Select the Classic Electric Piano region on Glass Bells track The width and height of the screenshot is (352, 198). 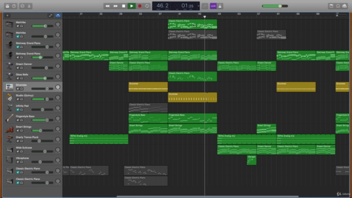[193, 76]
